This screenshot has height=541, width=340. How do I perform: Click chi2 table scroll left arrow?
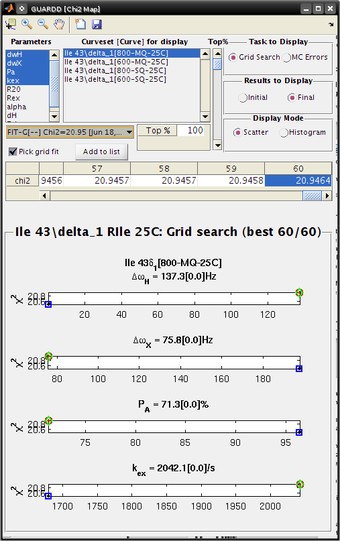coord(44,196)
